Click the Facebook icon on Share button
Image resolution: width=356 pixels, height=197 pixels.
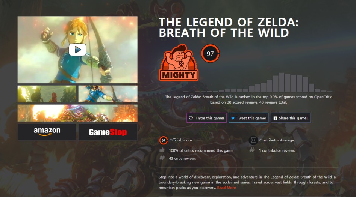(x=275, y=118)
